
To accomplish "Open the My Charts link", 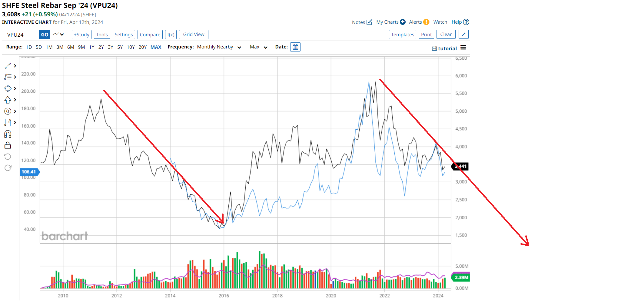I will pos(387,22).
